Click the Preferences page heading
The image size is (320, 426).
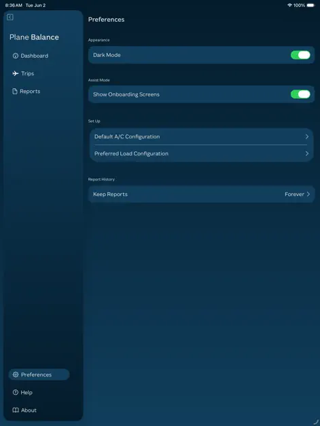point(106,20)
